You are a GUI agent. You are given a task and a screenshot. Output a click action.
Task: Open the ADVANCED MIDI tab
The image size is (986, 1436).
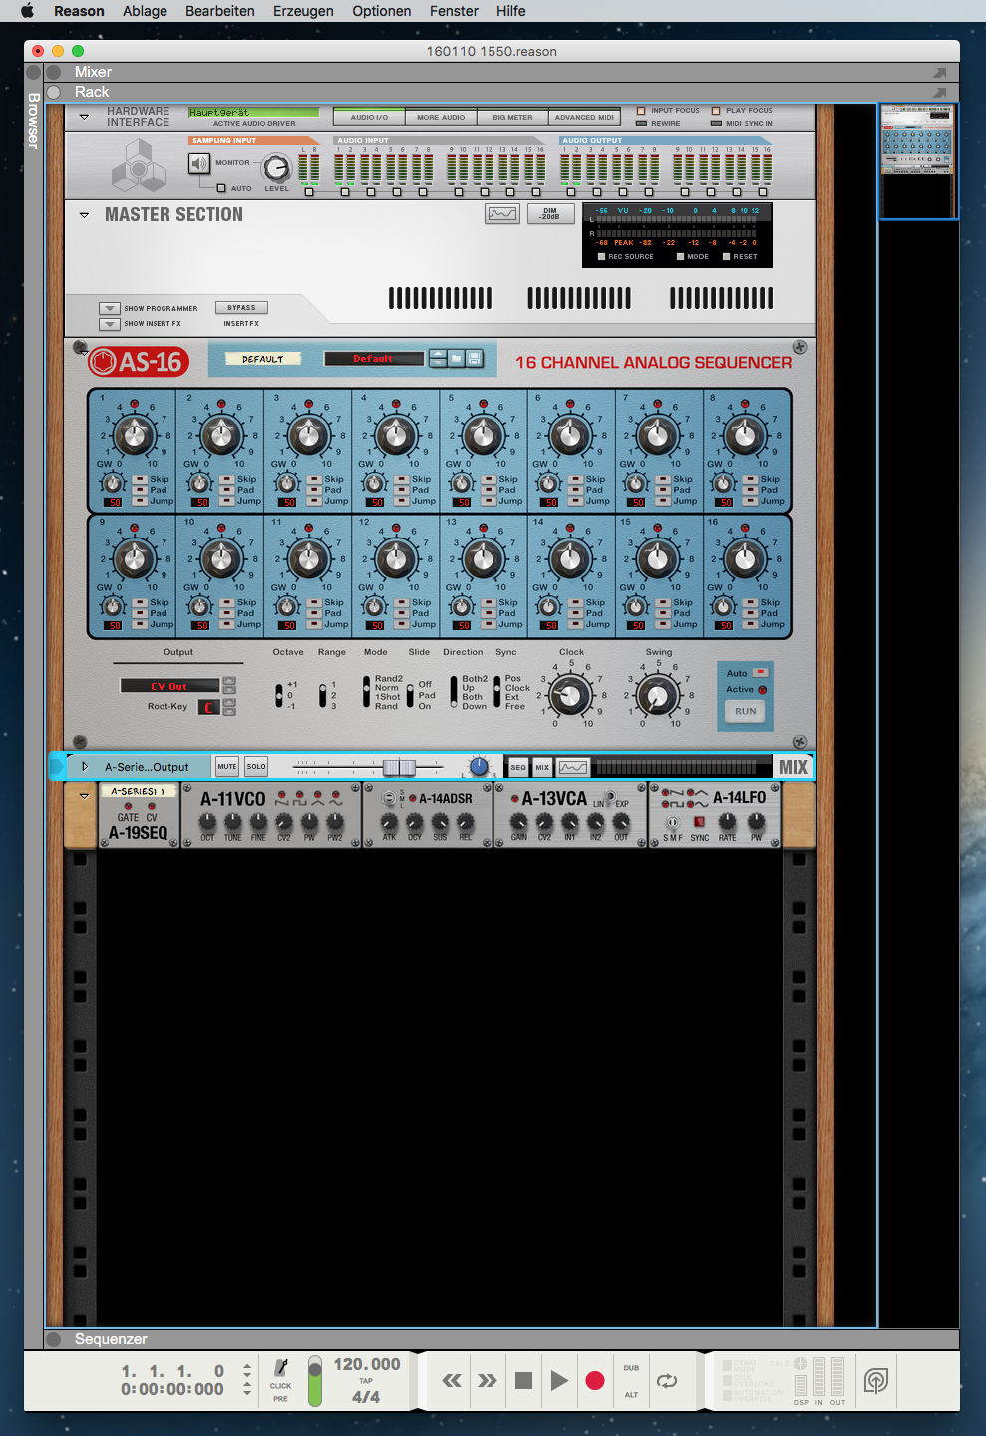point(584,117)
